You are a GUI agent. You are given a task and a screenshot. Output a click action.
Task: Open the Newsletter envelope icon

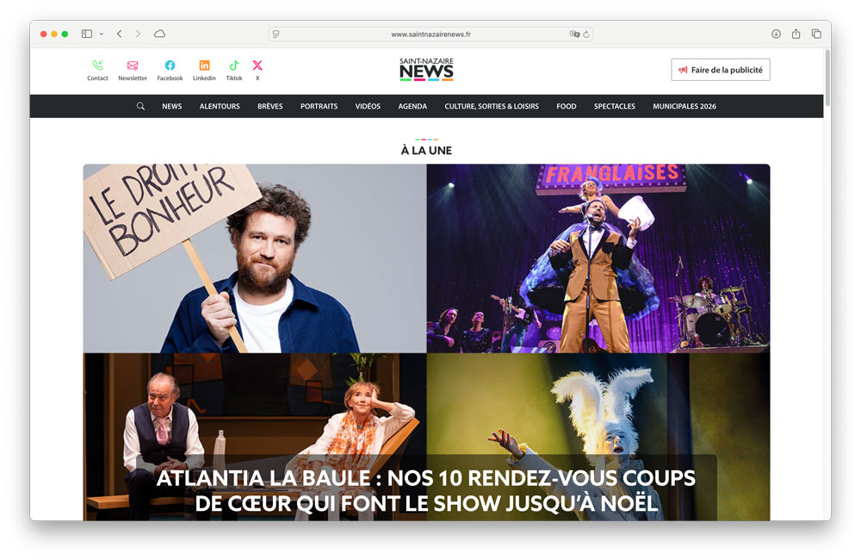(x=133, y=65)
